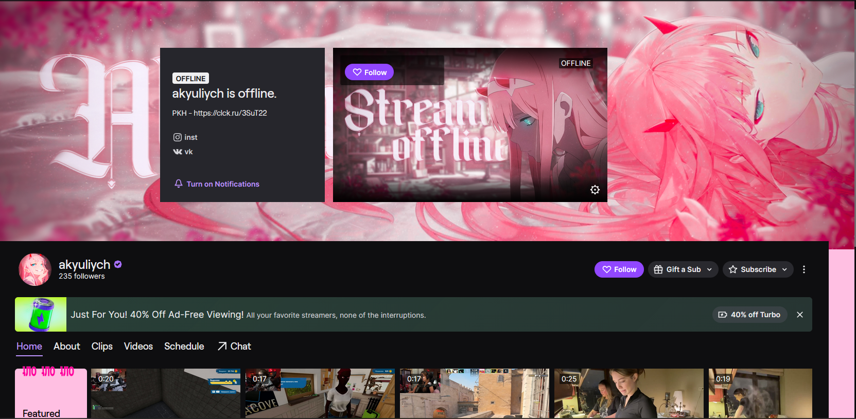Open the video player settings gear
The height and width of the screenshot is (419, 856).
pyautogui.click(x=595, y=190)
